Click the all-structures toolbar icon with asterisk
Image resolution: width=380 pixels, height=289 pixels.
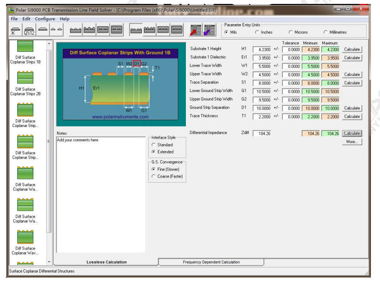[16, 30]
